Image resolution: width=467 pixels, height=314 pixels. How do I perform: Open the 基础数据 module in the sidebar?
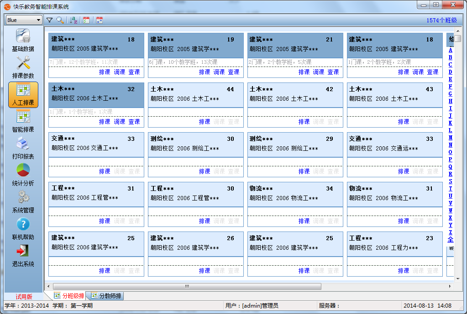coord(23,36)
